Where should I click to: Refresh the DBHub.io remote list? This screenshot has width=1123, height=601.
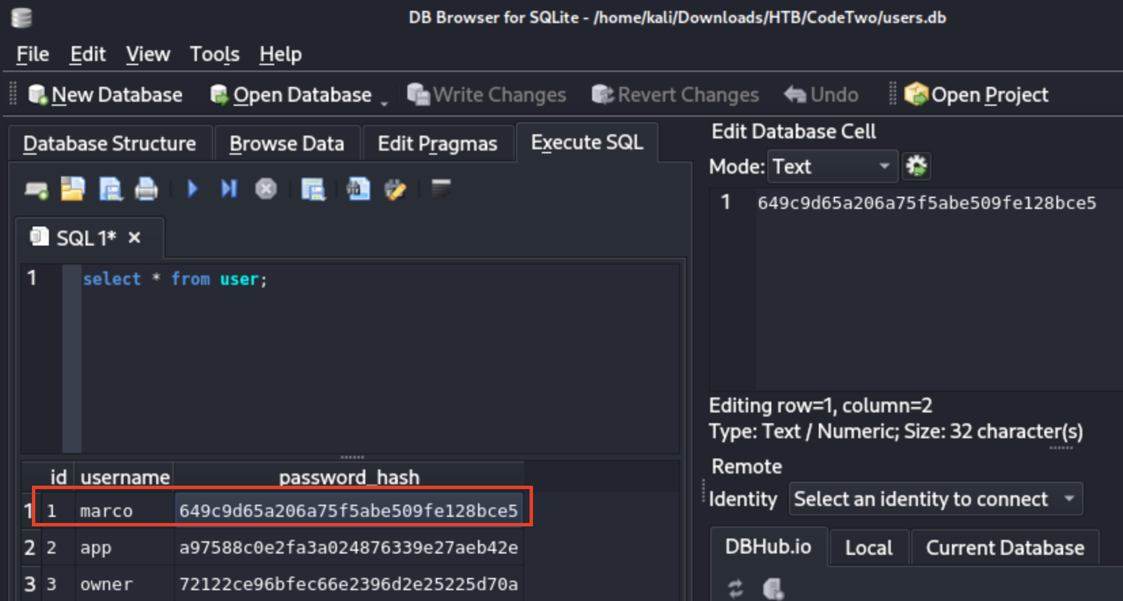tap(735, 588)
